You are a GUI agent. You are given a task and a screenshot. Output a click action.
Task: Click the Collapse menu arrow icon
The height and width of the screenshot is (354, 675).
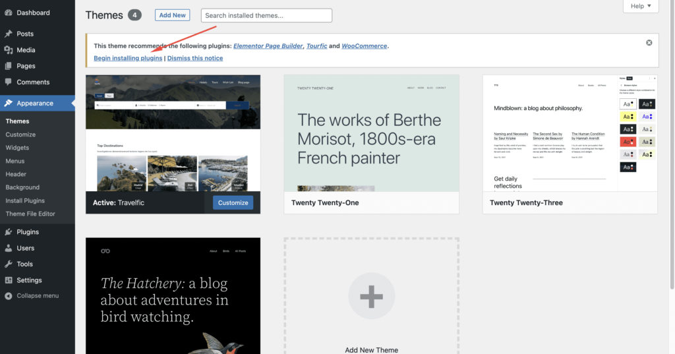point(8,296)
